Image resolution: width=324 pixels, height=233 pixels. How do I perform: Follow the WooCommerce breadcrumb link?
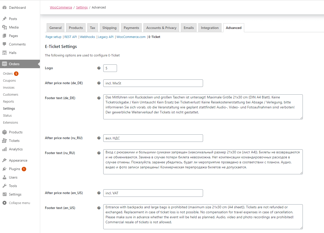tap(61, 7)
